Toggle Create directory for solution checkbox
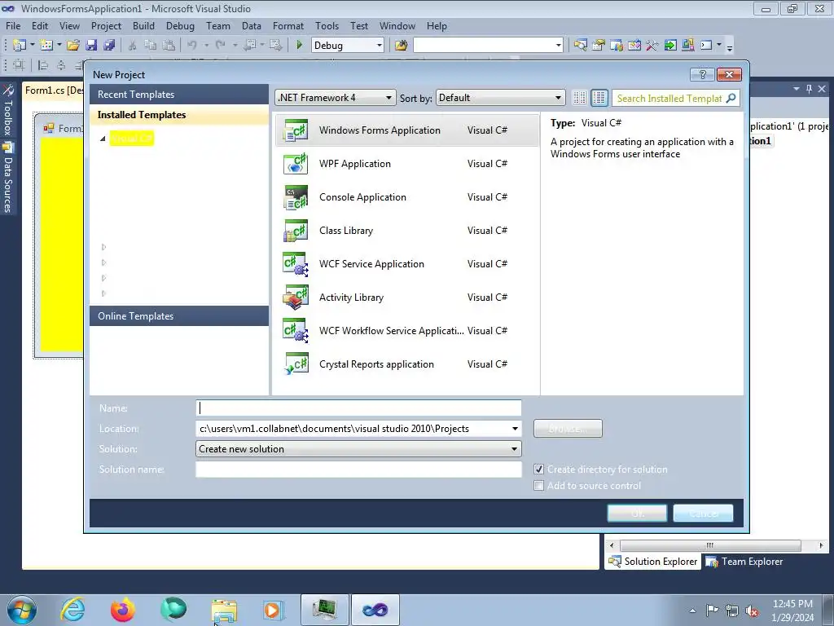The height and width of the screenshot is (626, 834). (x=539, y=469)
